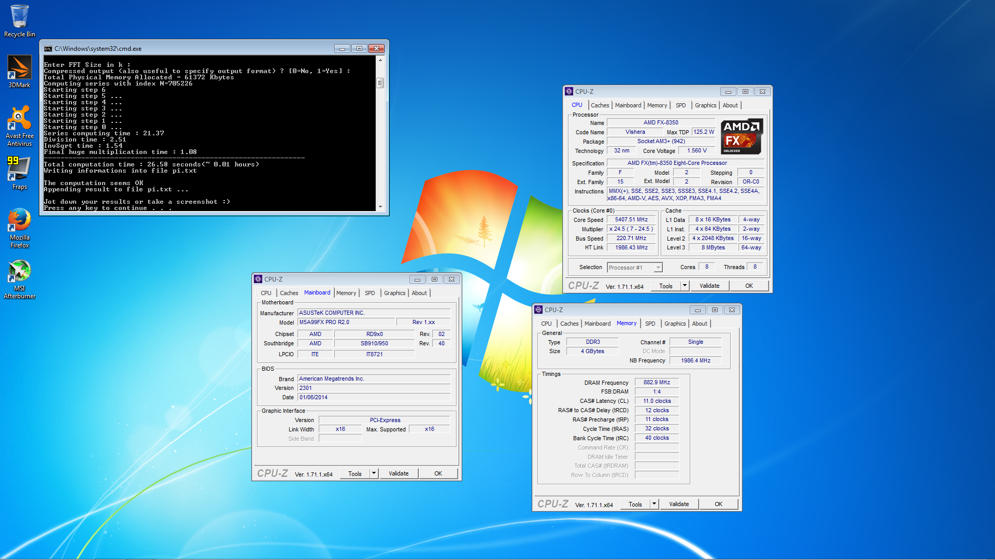Click Tools button in the Mainboard window

click(x=355, y=473)
